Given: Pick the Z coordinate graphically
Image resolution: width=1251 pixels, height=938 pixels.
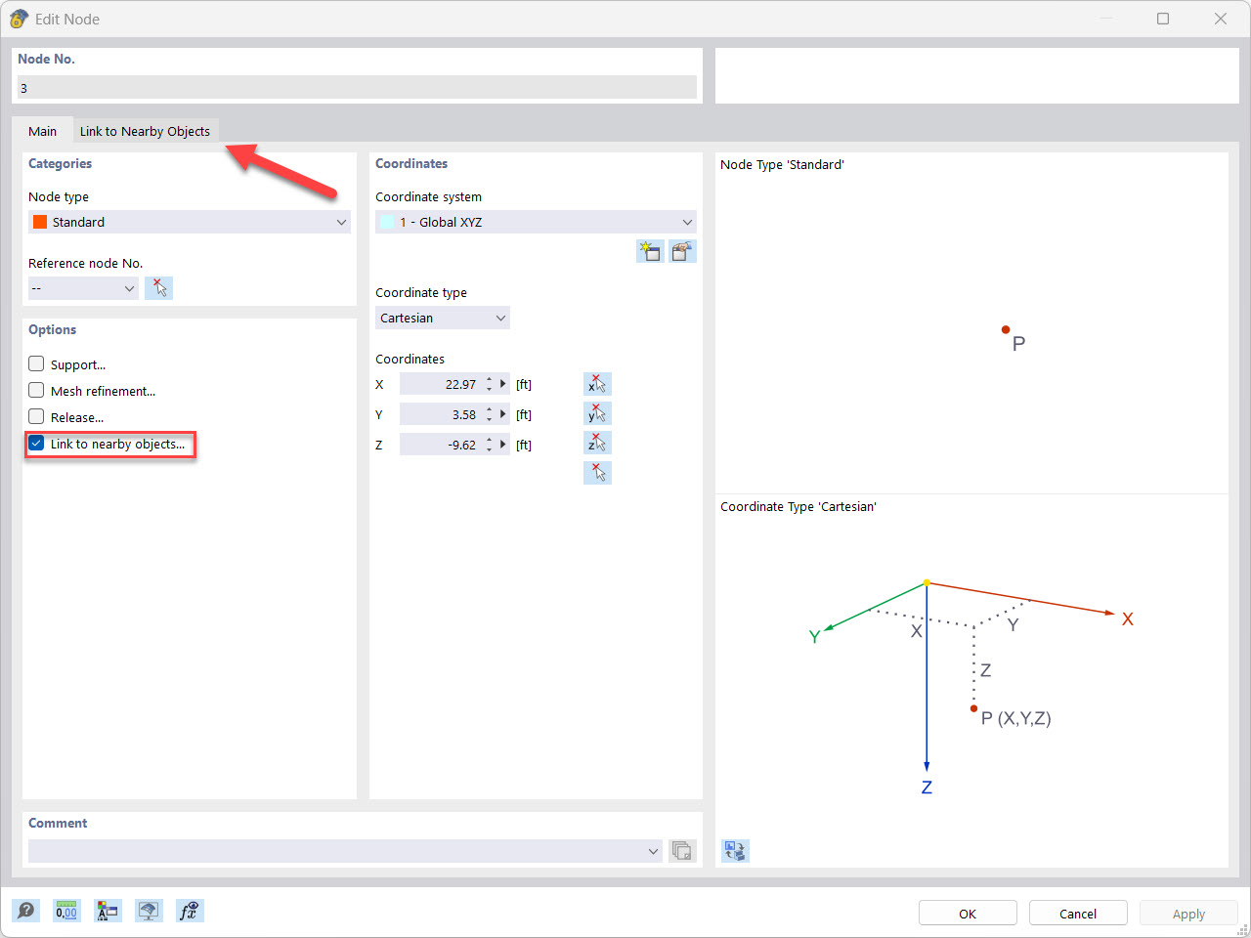Looking at the screenshot, I should tap(597, 442).
